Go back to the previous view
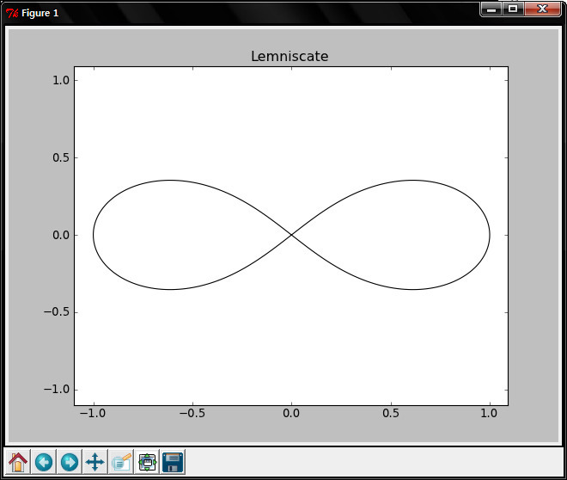Viewport: 567px width, 480px height. [44, 462]
